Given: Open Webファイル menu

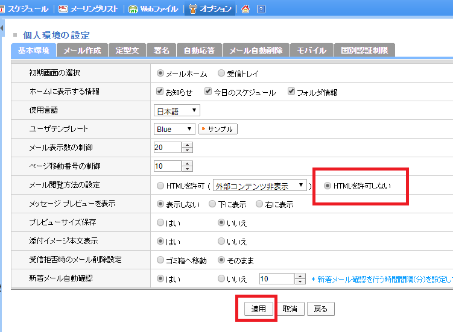Looking at the screenshot, I should 159,9.
